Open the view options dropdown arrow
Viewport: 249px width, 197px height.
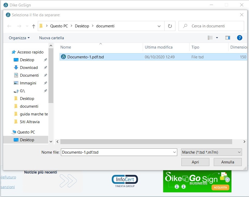pyautogui.click(x=217, y=38)
